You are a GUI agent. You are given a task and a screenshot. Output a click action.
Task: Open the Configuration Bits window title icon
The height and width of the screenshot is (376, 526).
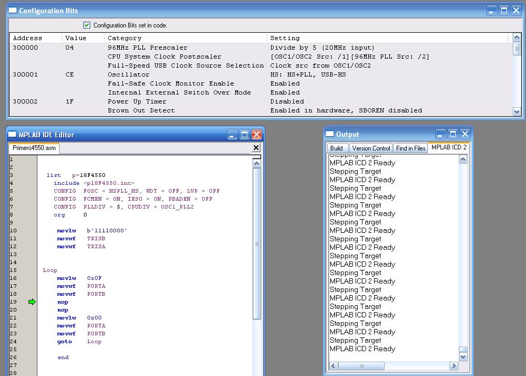click(13, 11)
